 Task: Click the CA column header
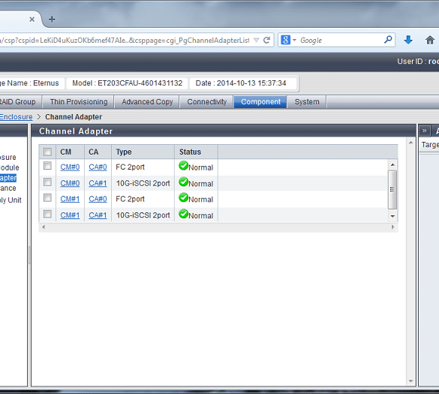pos(98,152)
